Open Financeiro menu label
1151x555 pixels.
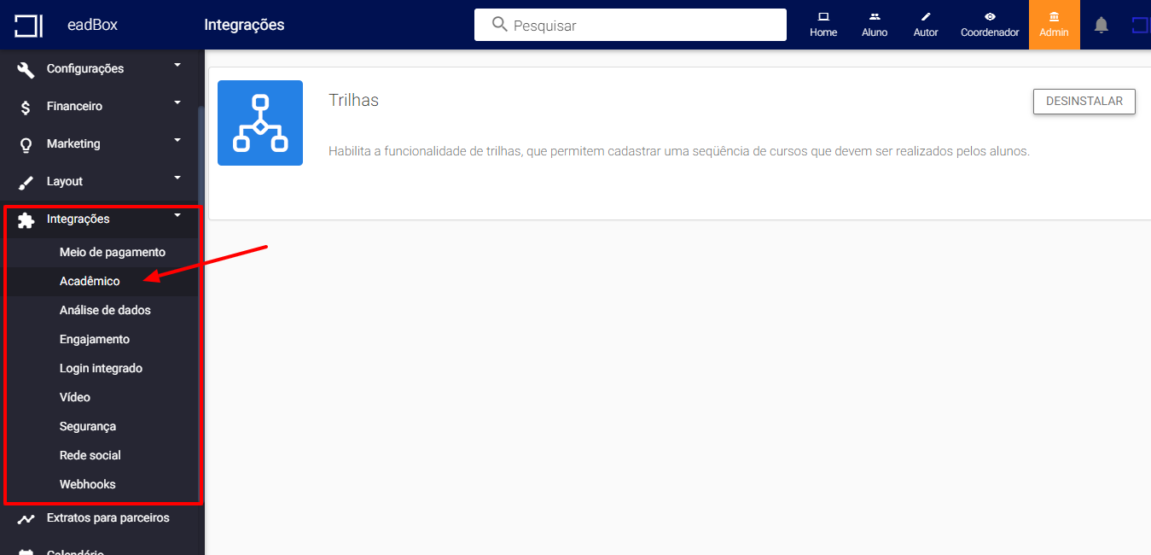pyautogui.click(x=74, y=106)
